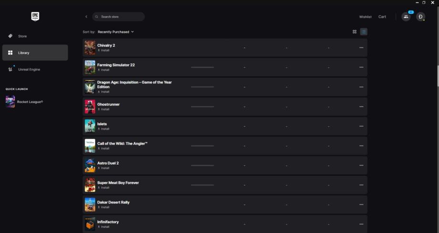Expand Sort by Recently Purchased dropdown
Screen dimensions: 439x233
[116, 32]
